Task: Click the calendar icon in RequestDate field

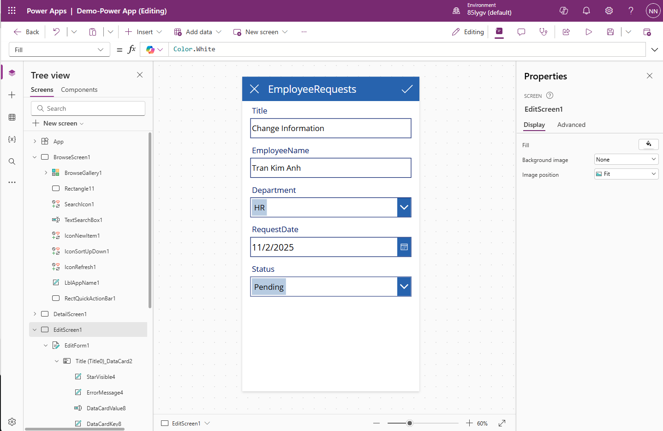Action: coord(404,247)
